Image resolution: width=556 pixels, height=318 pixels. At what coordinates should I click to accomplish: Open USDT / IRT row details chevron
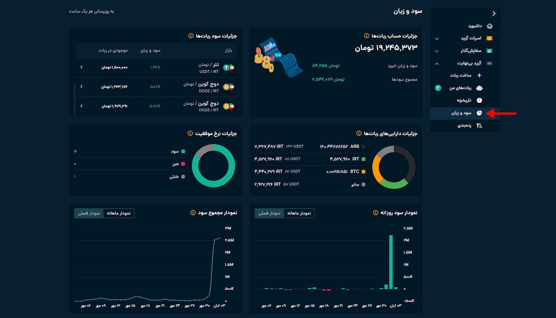click(81, 67)
